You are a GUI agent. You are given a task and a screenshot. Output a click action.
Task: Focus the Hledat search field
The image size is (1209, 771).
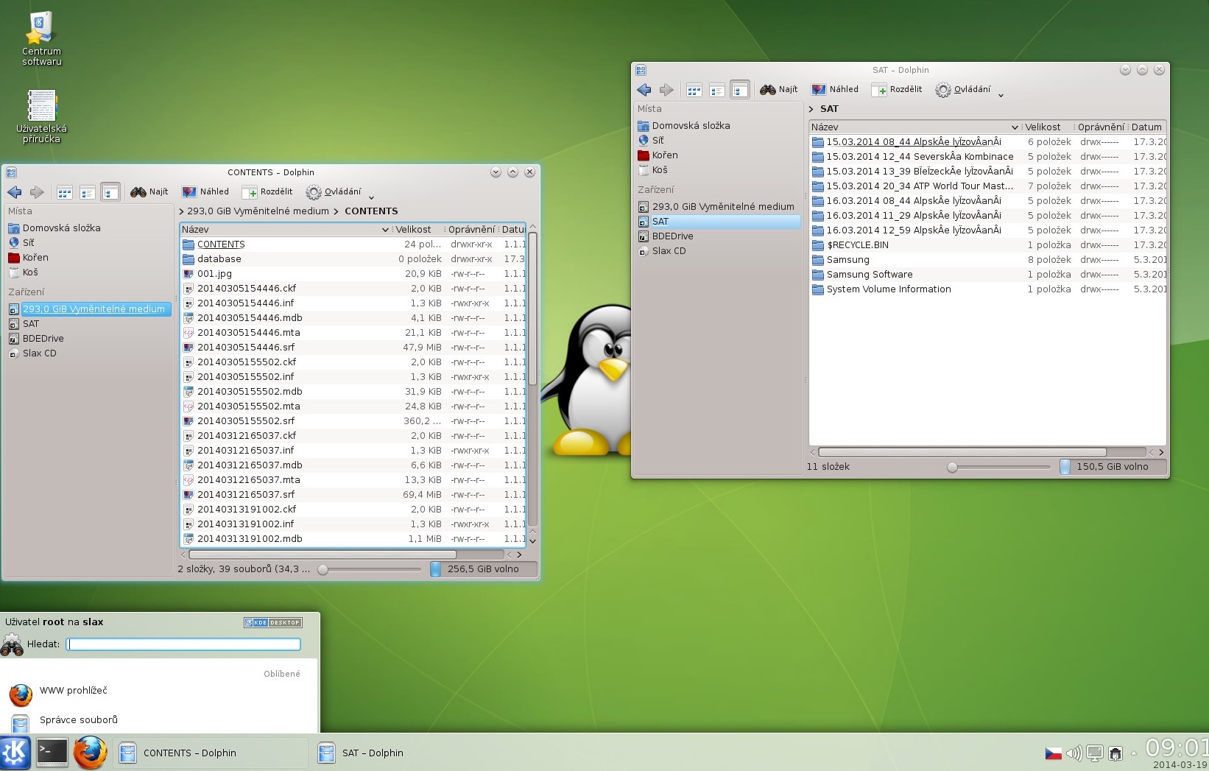click(183, 644)
